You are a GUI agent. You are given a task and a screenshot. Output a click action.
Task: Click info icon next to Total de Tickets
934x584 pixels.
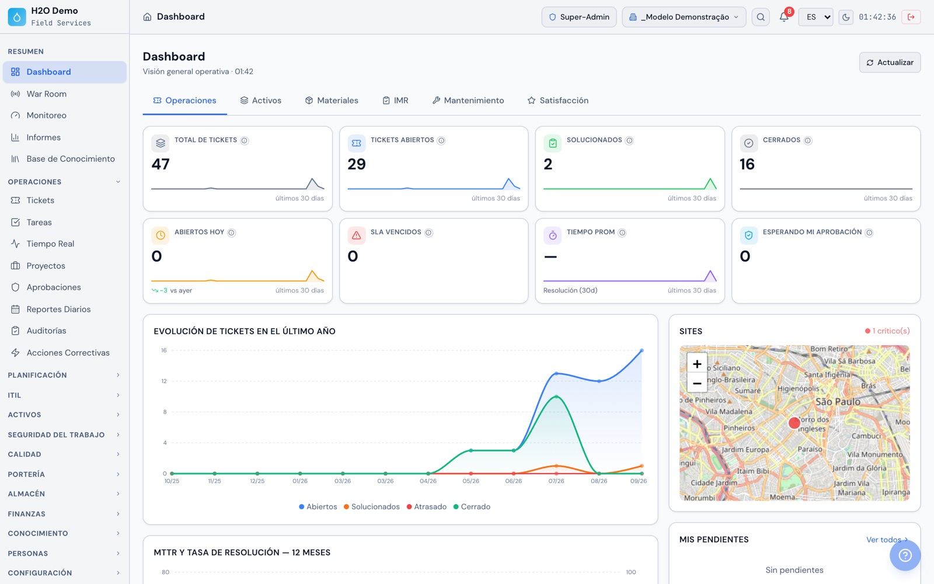(245, 141)
